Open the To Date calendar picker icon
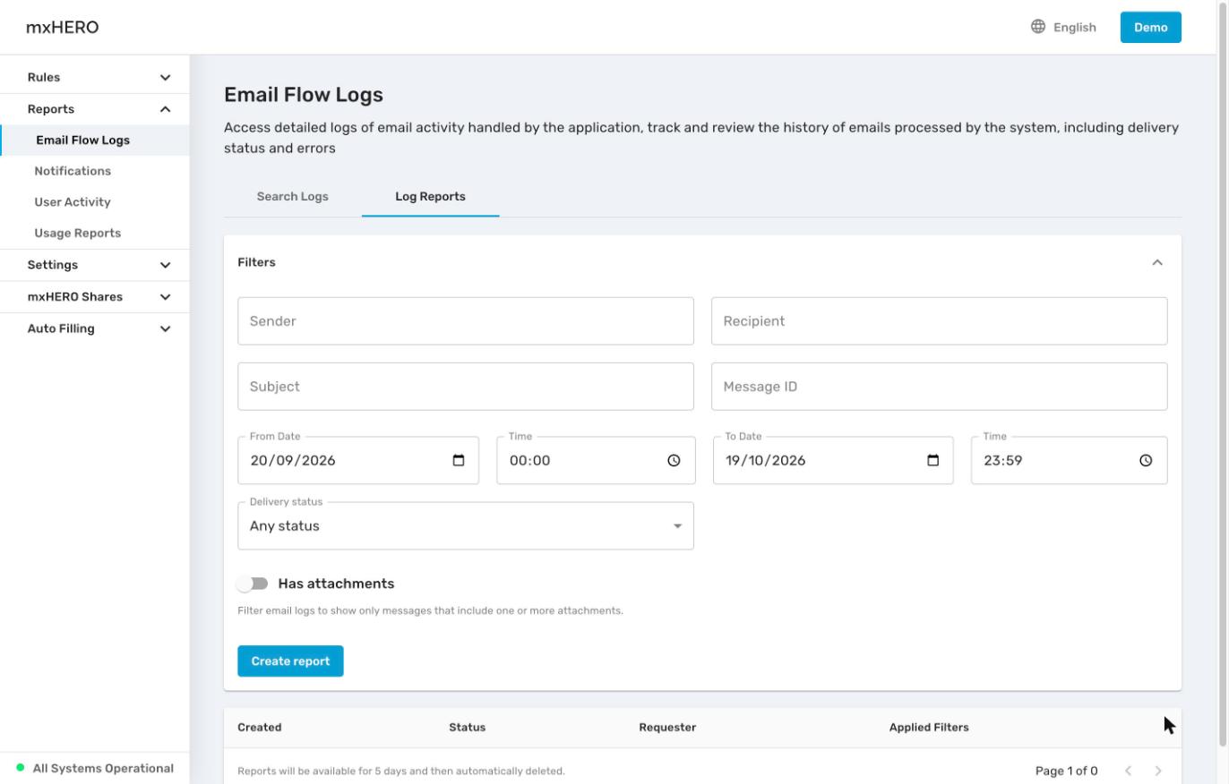Viewport: 1229px width, 784px height. pos(932,461)
